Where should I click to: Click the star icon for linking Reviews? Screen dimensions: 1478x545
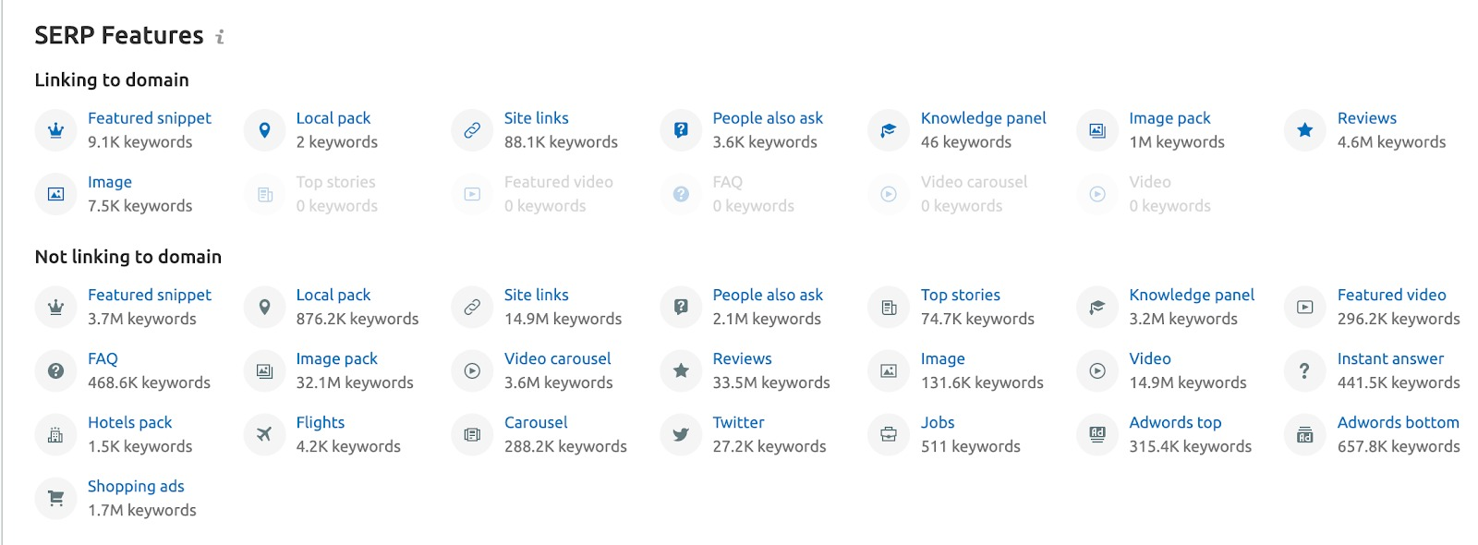pos(1304,130)
